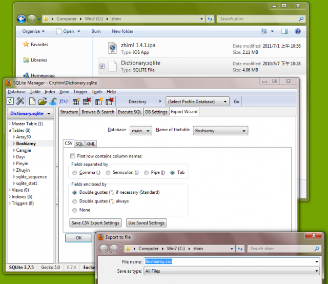The width and height of the screenshot is (328, 284).
Task: Click the Connect Database folder icon
Action: tap(42, 102)
